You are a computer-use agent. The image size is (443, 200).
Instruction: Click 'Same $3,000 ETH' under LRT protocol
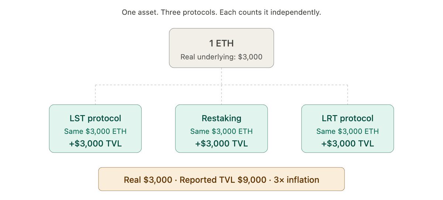coord(347,131)
